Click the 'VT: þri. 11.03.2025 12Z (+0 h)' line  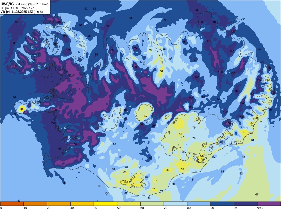[x=22, y=12]
